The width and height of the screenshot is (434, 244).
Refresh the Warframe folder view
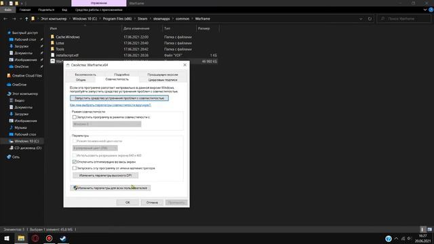[370, 19]
